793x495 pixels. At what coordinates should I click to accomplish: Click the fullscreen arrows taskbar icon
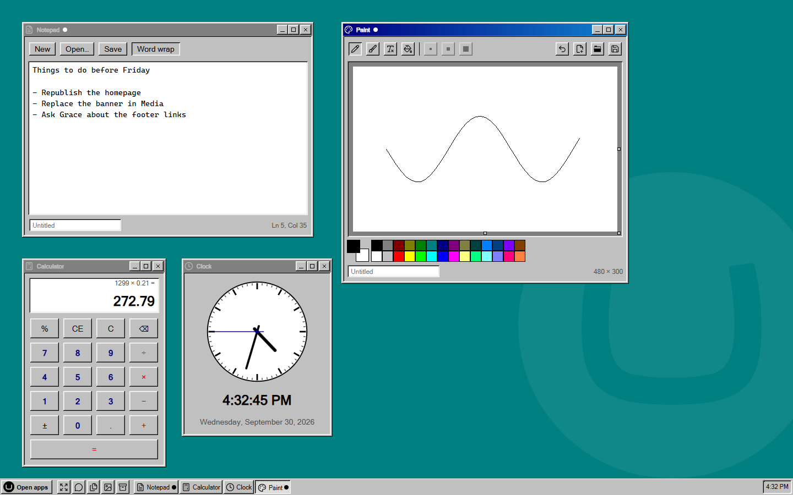(x=64, y=487)
